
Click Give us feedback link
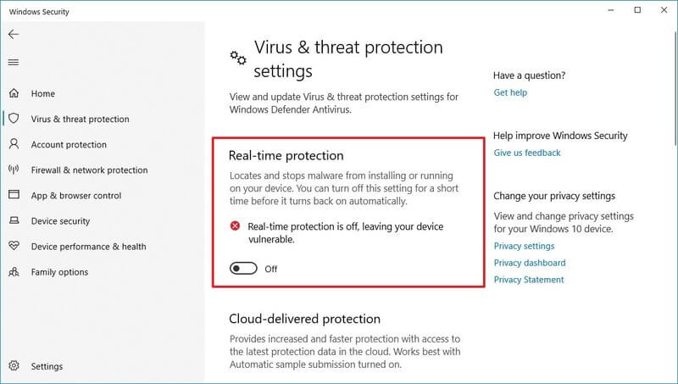pos(526,153)
